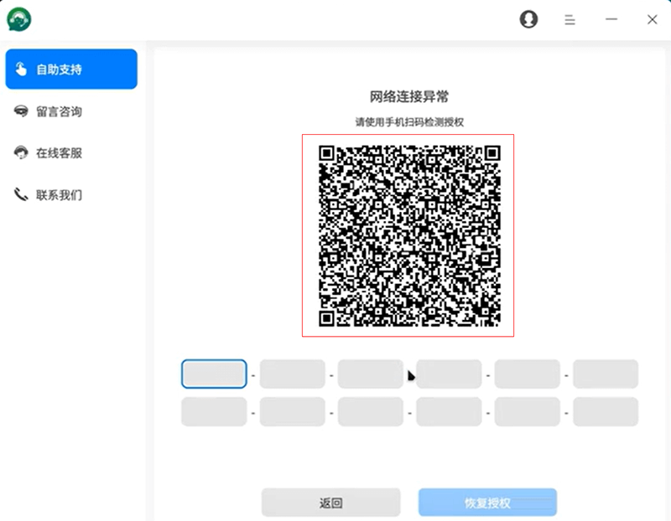Click the message icon beside 留言咨询

click(20, 111)
